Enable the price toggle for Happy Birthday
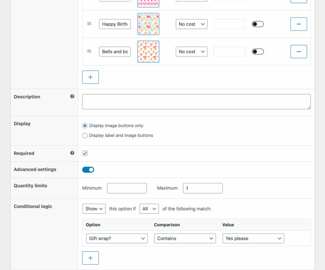Viewport: 325px width, 270px height. click(x=257, y=24)
